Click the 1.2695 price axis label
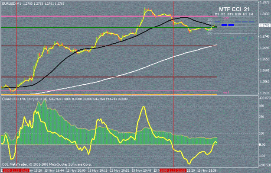 point(264,48)
